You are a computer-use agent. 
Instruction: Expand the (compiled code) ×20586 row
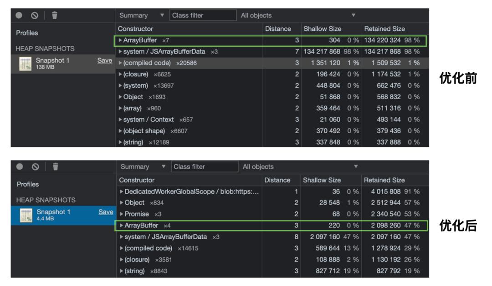(120, 63)
